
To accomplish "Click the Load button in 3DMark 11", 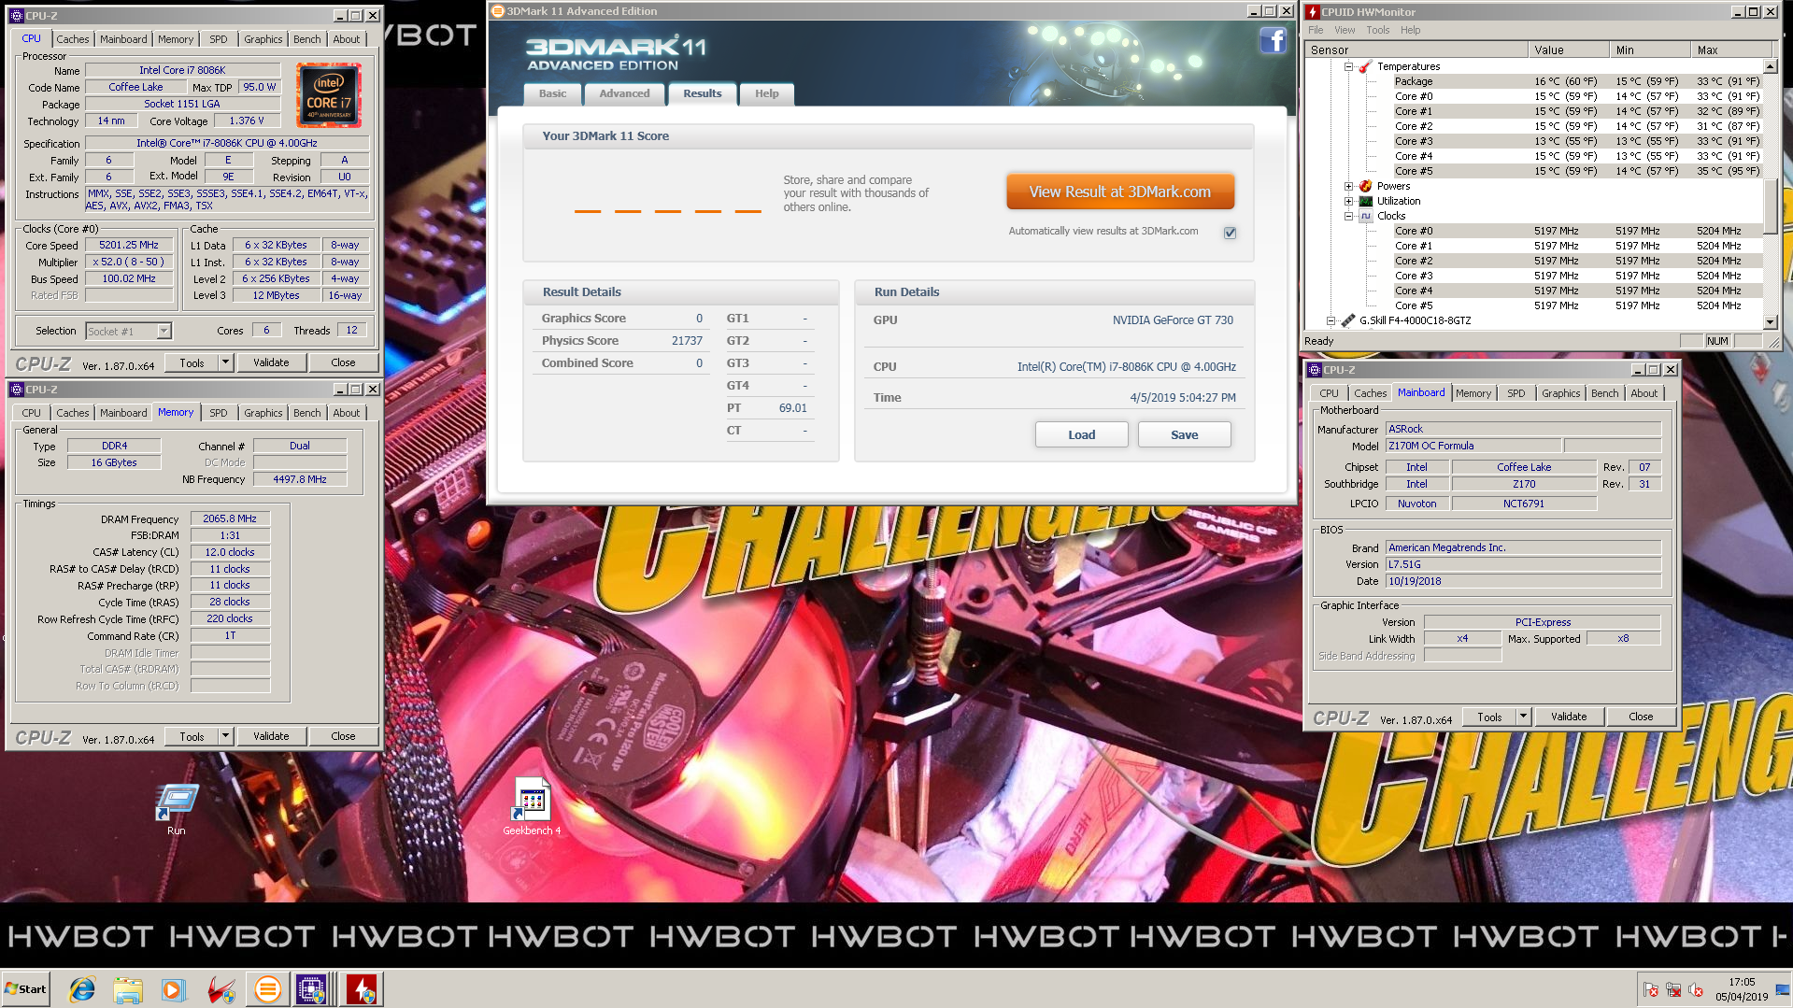I will point(1081,434).
